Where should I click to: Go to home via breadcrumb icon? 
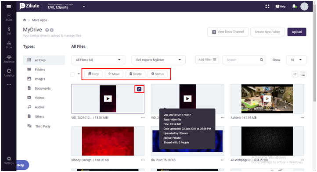[25, 20]
